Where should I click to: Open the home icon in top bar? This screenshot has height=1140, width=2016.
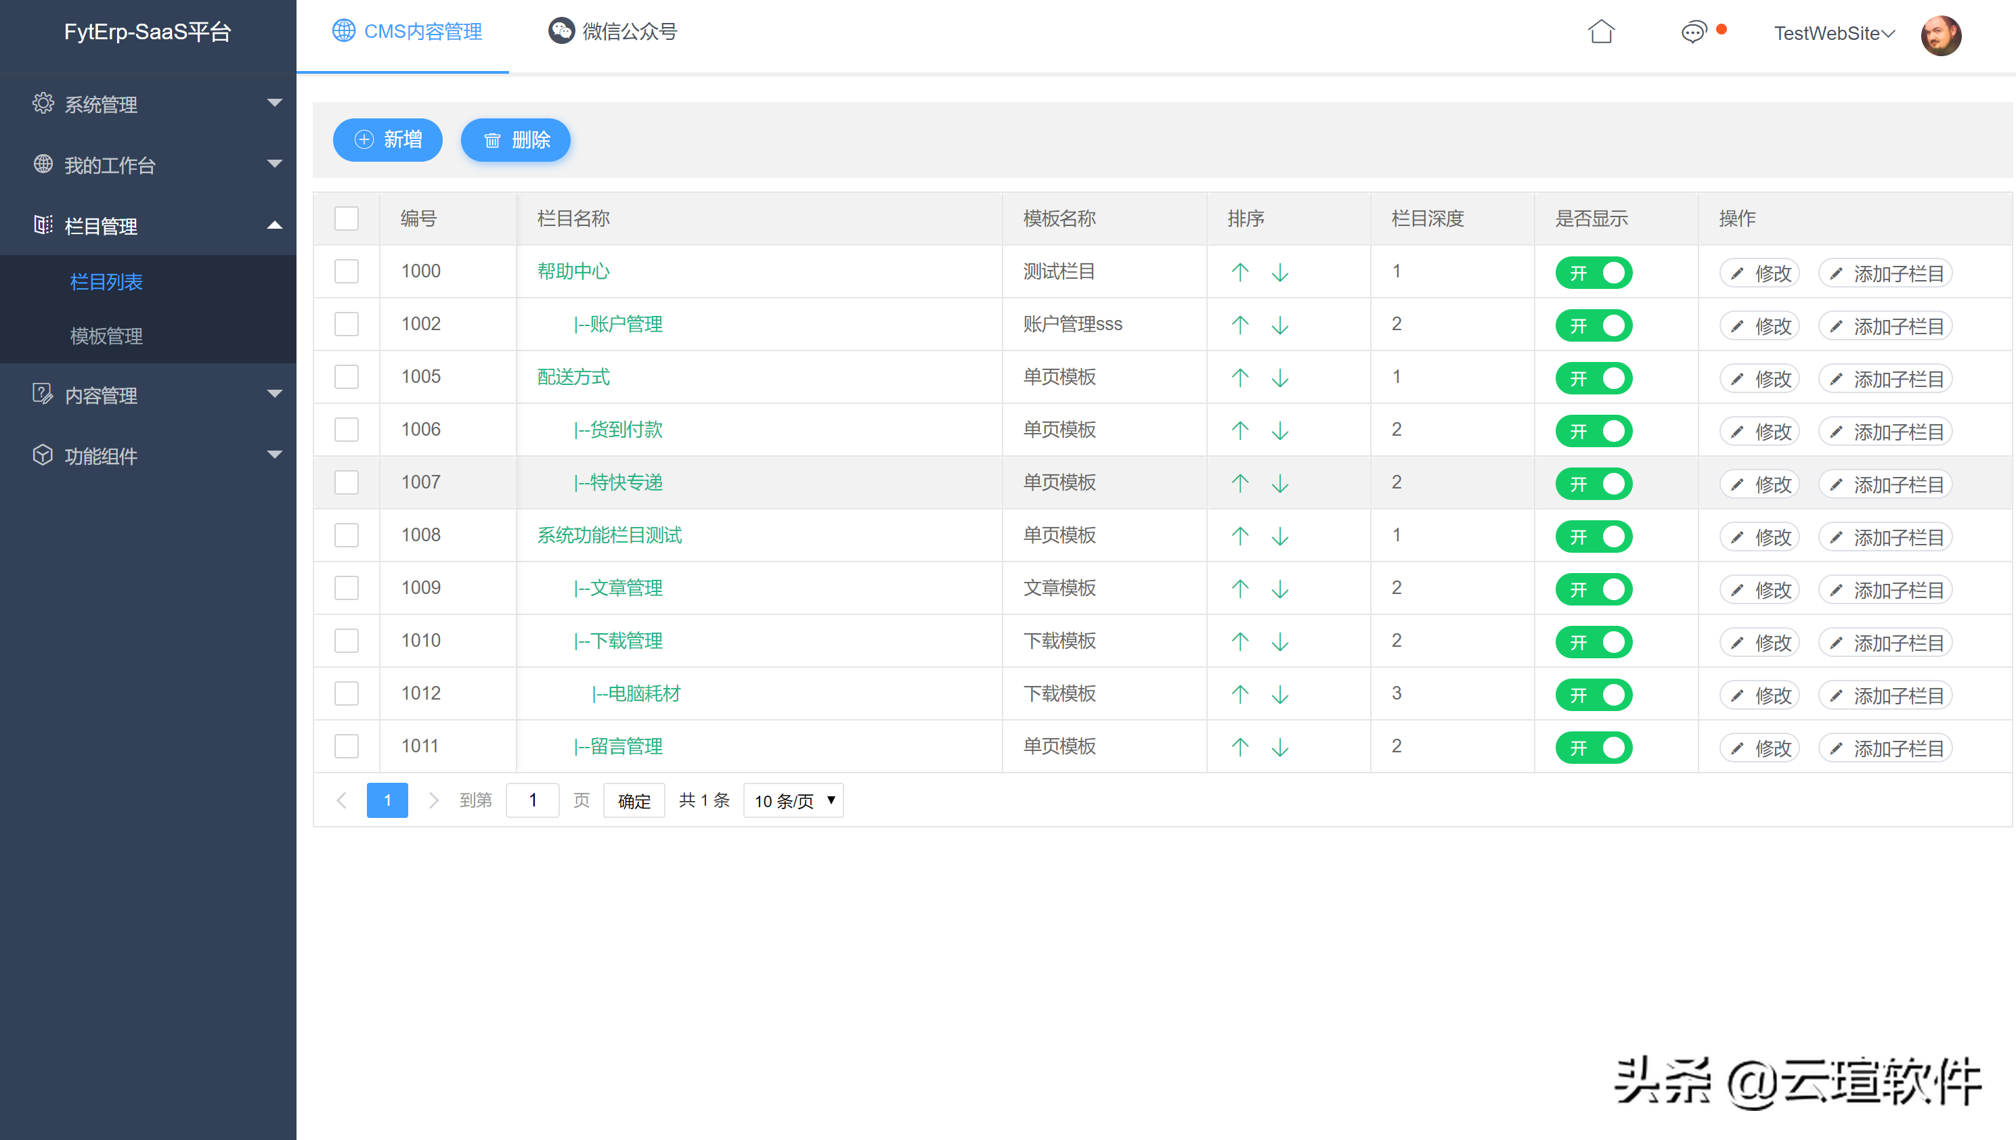point(1601,32)
